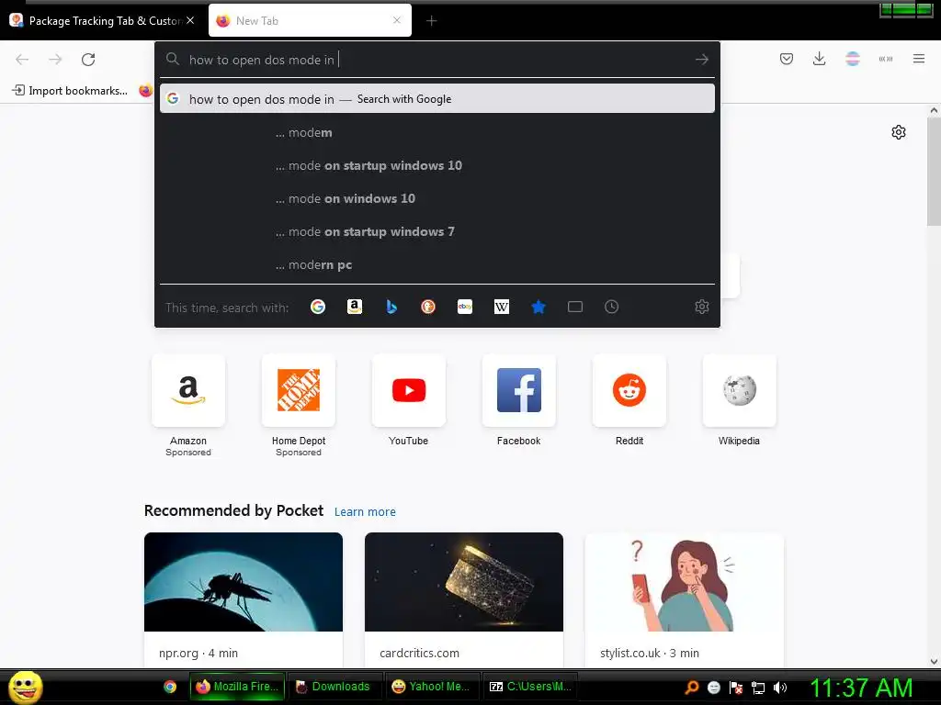Viewport: 941px width, 705px height.
Task: Click the scrollbar up arrow
Action: (934, 110)
